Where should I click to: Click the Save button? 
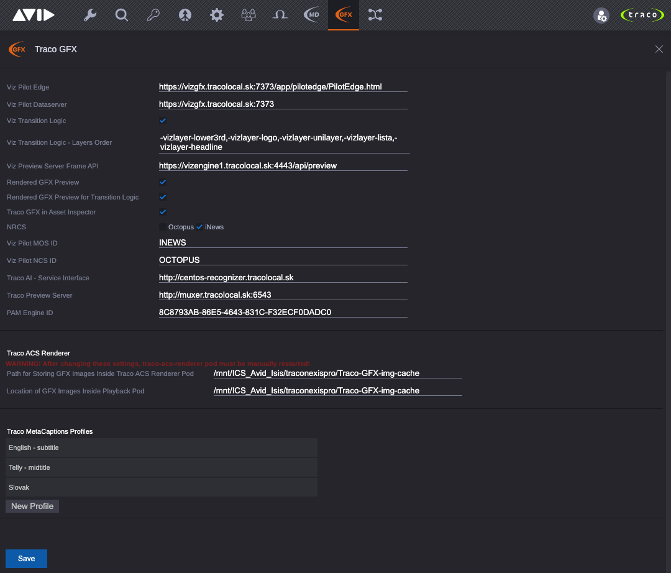[x=26, y=559]
